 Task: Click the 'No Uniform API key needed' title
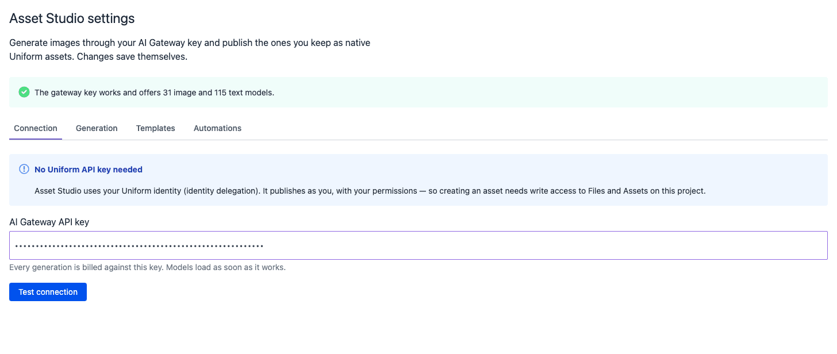pos(89,170)
